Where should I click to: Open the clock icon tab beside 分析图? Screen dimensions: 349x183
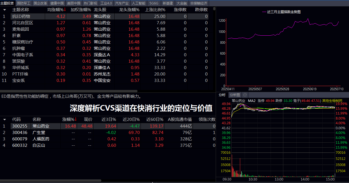(x=245, y=95)
